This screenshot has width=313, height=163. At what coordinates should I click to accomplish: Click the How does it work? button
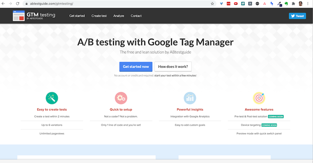(x=173, y=66)
